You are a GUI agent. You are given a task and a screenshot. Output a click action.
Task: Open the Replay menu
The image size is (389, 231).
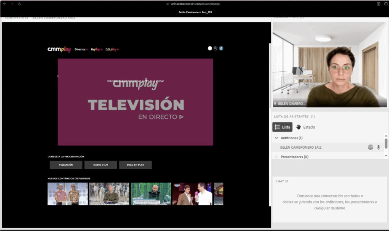coord(97,49)
